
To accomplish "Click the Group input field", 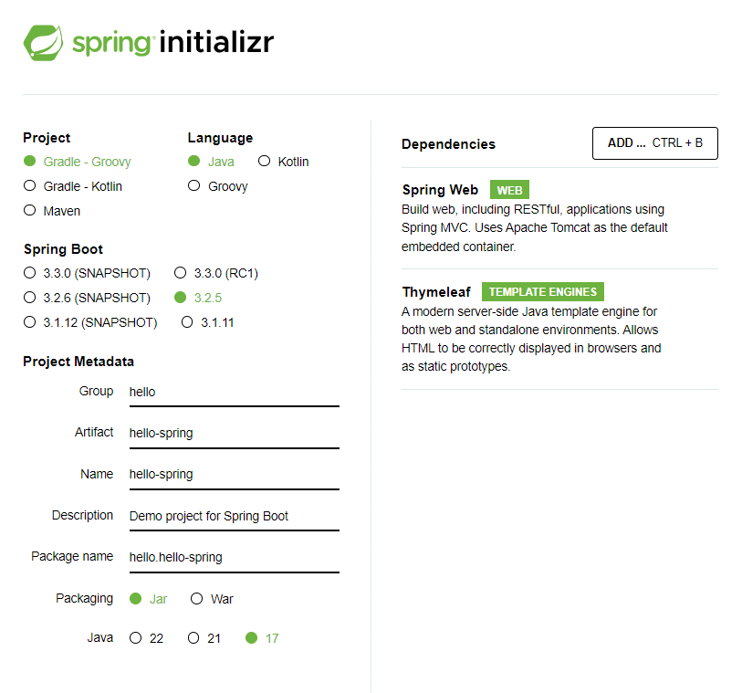I will [x=235, y=393].
